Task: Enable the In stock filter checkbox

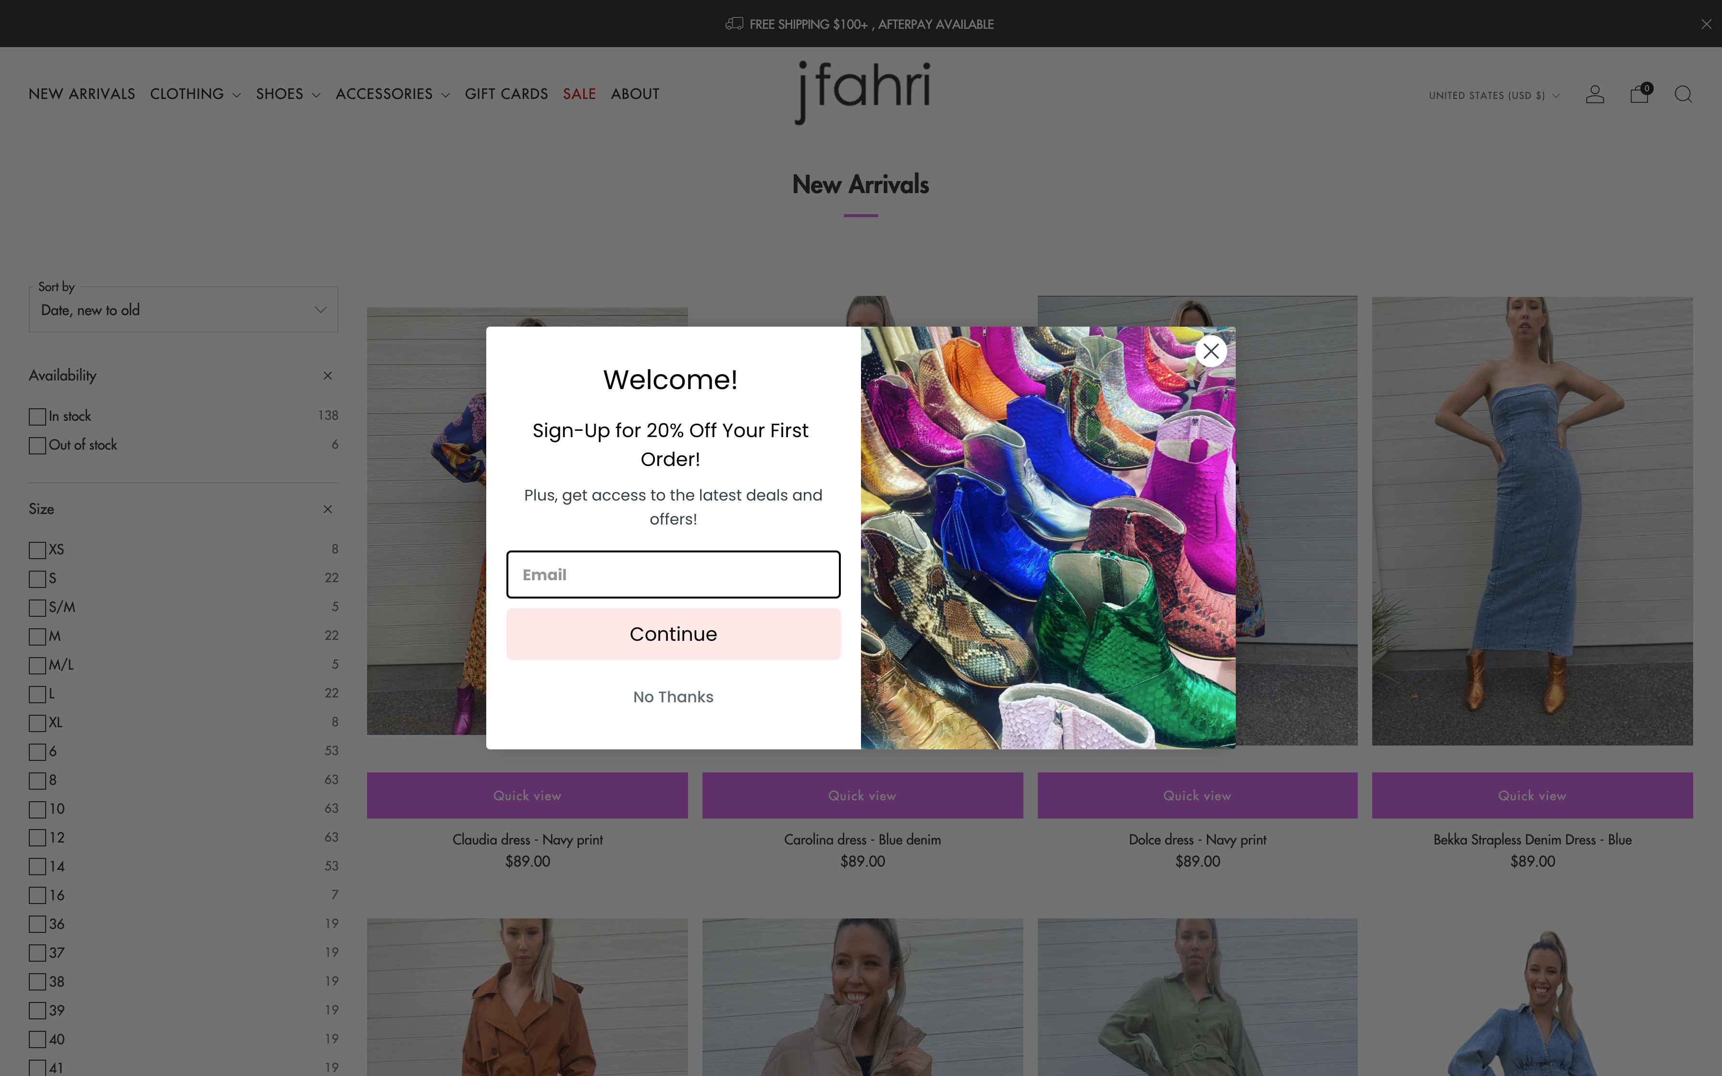Action: pos(37,416)
